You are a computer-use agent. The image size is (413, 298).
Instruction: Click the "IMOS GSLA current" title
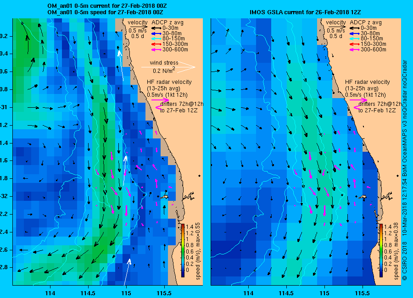click(305, 12)
